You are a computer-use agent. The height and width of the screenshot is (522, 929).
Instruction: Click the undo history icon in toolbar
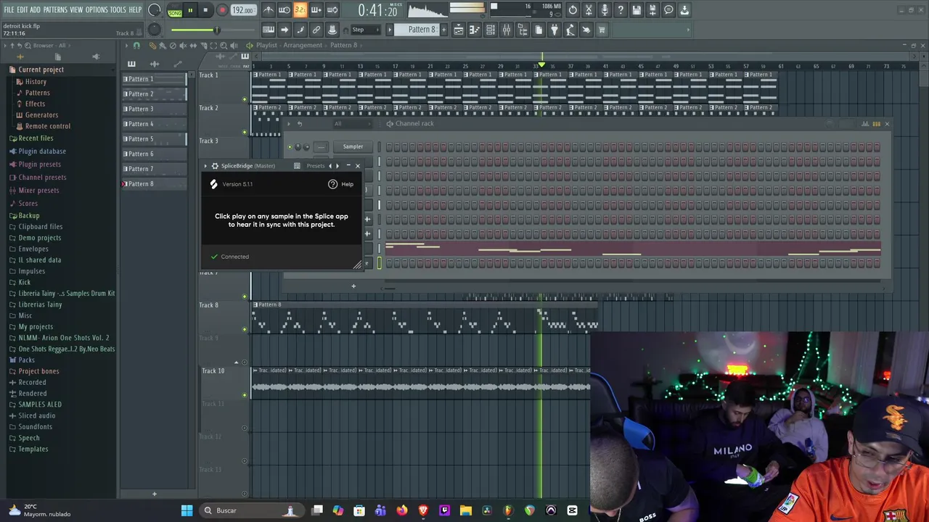click(x=573, y=10)
